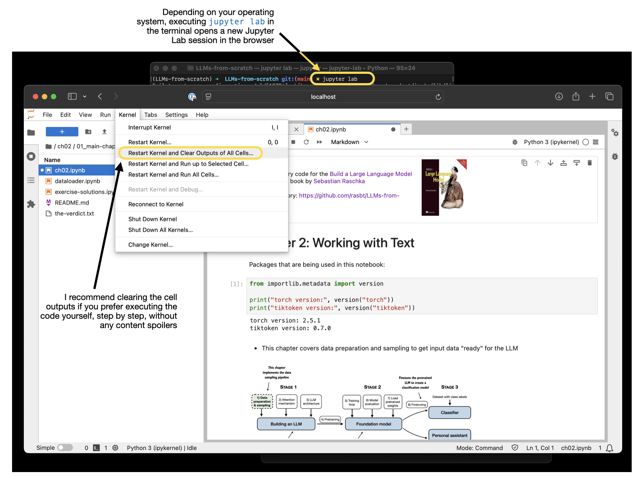The width and height of the screenshot is (636, 477).
Task: Open the table of contents sidebar icon
Action: click(31, 180)
